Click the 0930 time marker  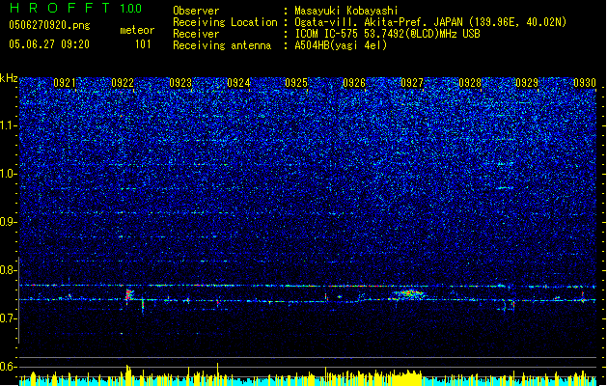pyautogui.click(x=585, y=83)
